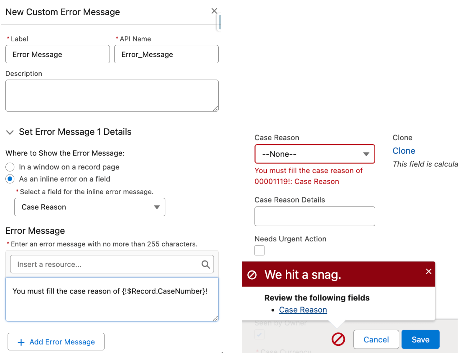Click the search icon in Insert a resource
The width and height of the screenshot is (458, 354).
coord(206,264)
